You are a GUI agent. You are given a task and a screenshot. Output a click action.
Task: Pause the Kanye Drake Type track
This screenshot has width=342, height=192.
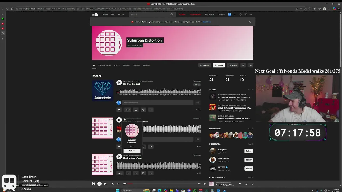(x=119, y=120)
